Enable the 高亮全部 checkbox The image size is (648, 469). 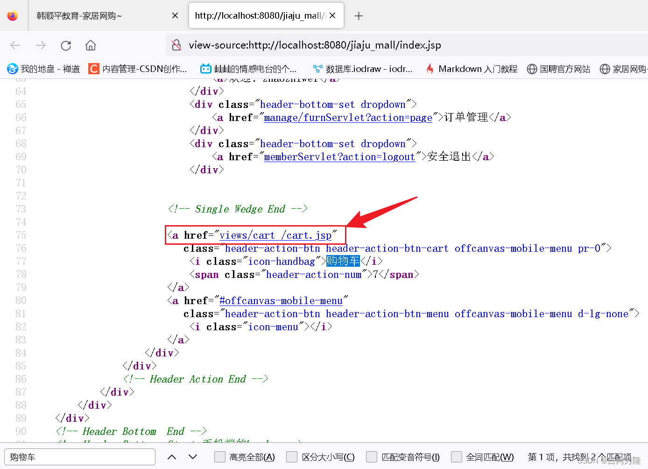(x=219, y=457)
